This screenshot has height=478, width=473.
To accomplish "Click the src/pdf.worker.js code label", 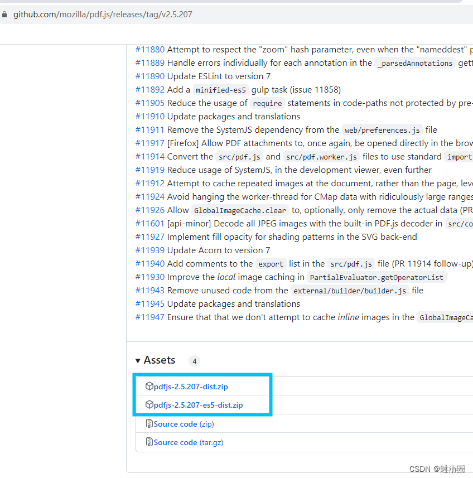I will pos(321,157).
